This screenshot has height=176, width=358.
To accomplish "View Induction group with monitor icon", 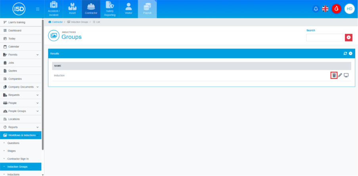I will tap(346, 75).
